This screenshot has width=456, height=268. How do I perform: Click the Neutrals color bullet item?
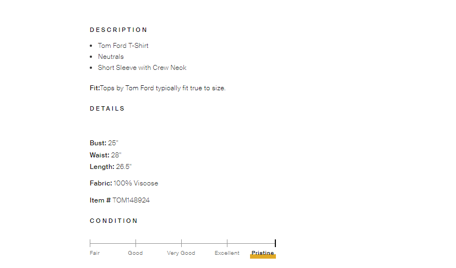111,57
